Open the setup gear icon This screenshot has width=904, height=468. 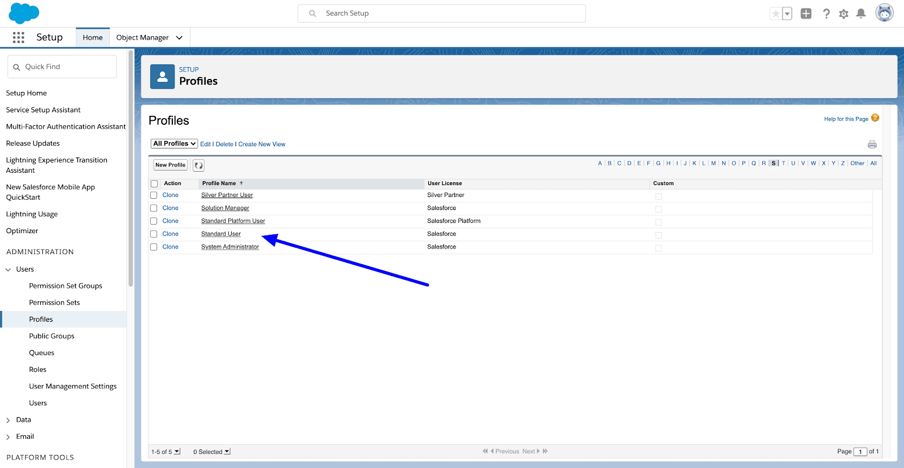[844, 14]
